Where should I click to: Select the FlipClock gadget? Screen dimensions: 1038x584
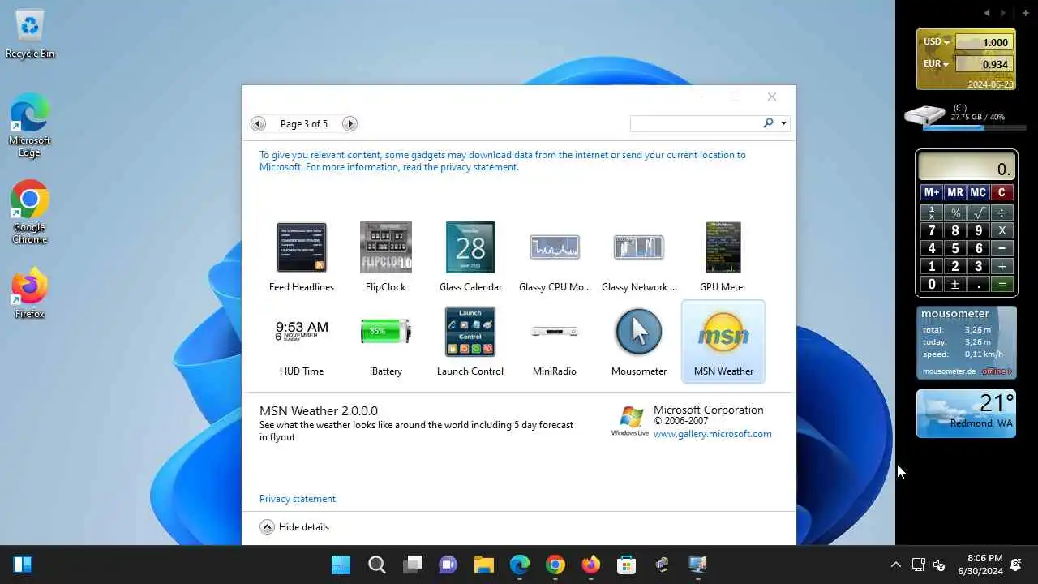click(x=386, y=256)
